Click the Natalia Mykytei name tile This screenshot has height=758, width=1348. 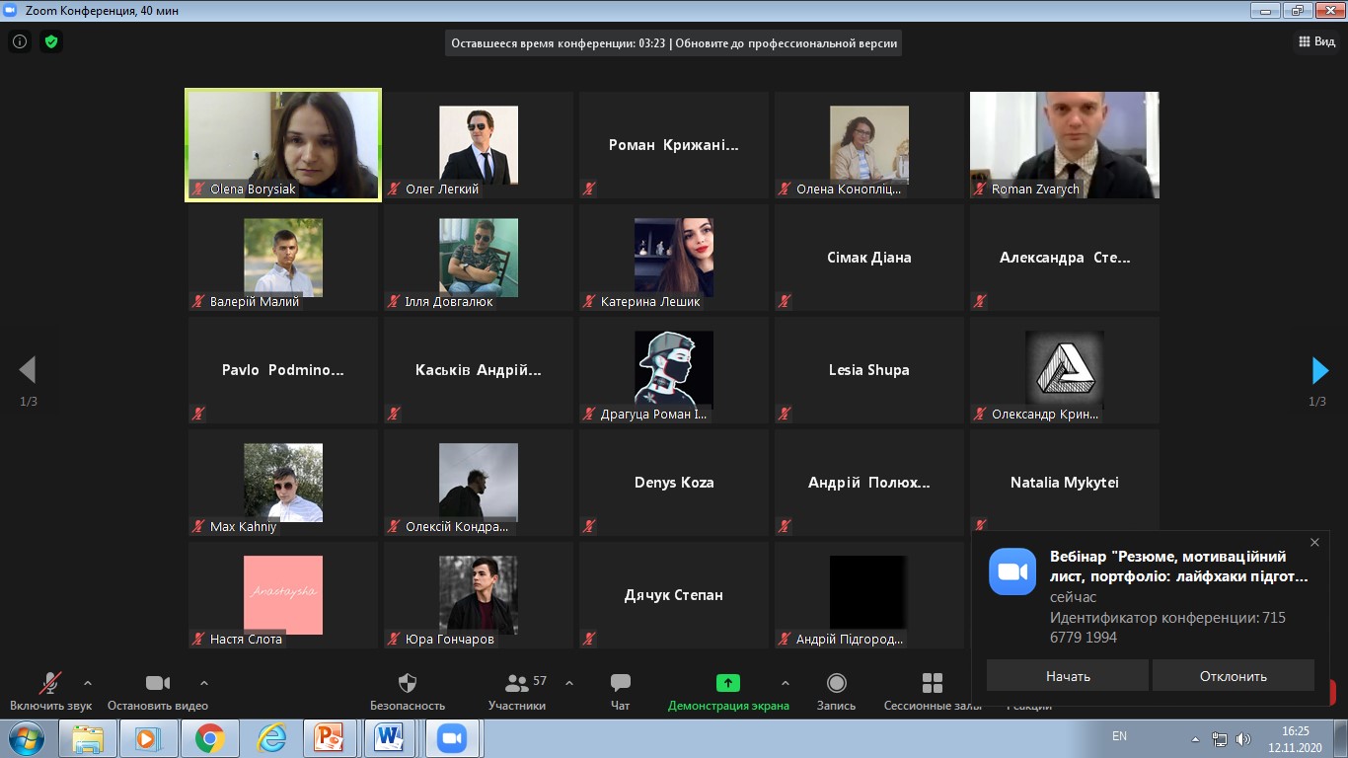1065,483
